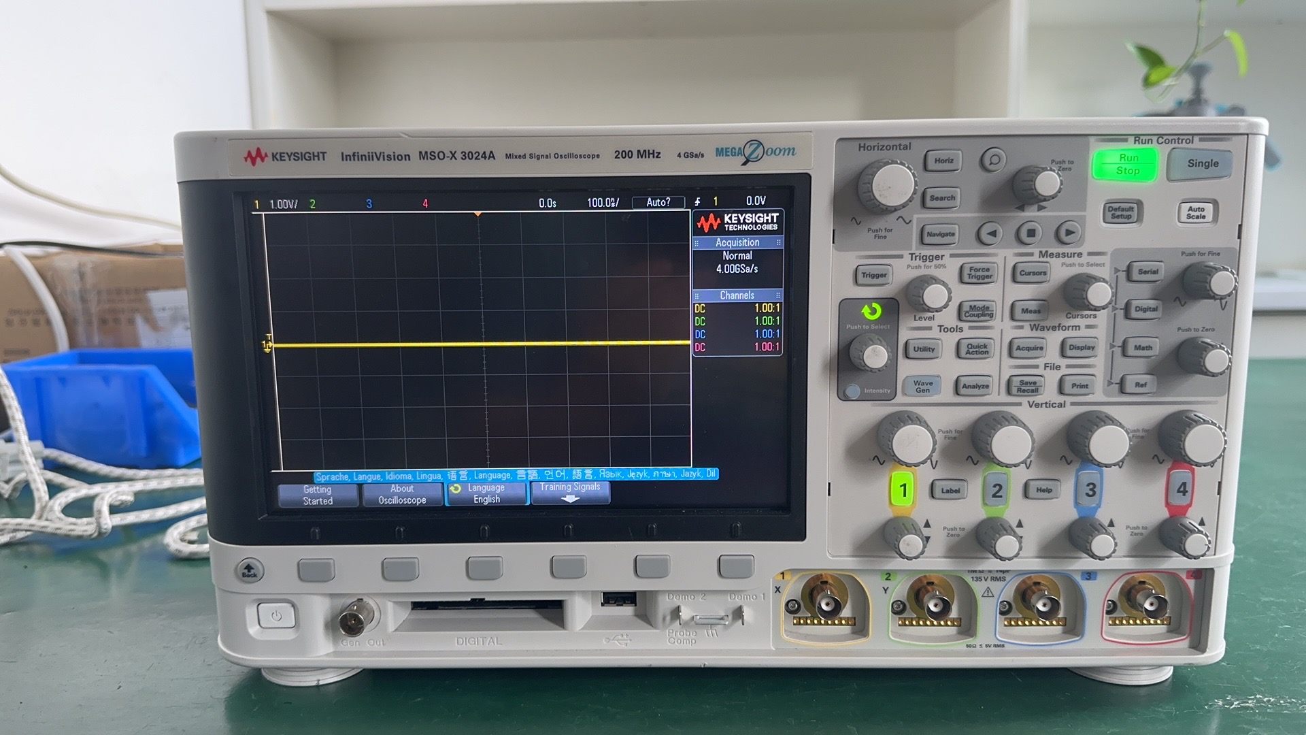Click the Wave Gen button
The image size is (1306, 735).
922,387
